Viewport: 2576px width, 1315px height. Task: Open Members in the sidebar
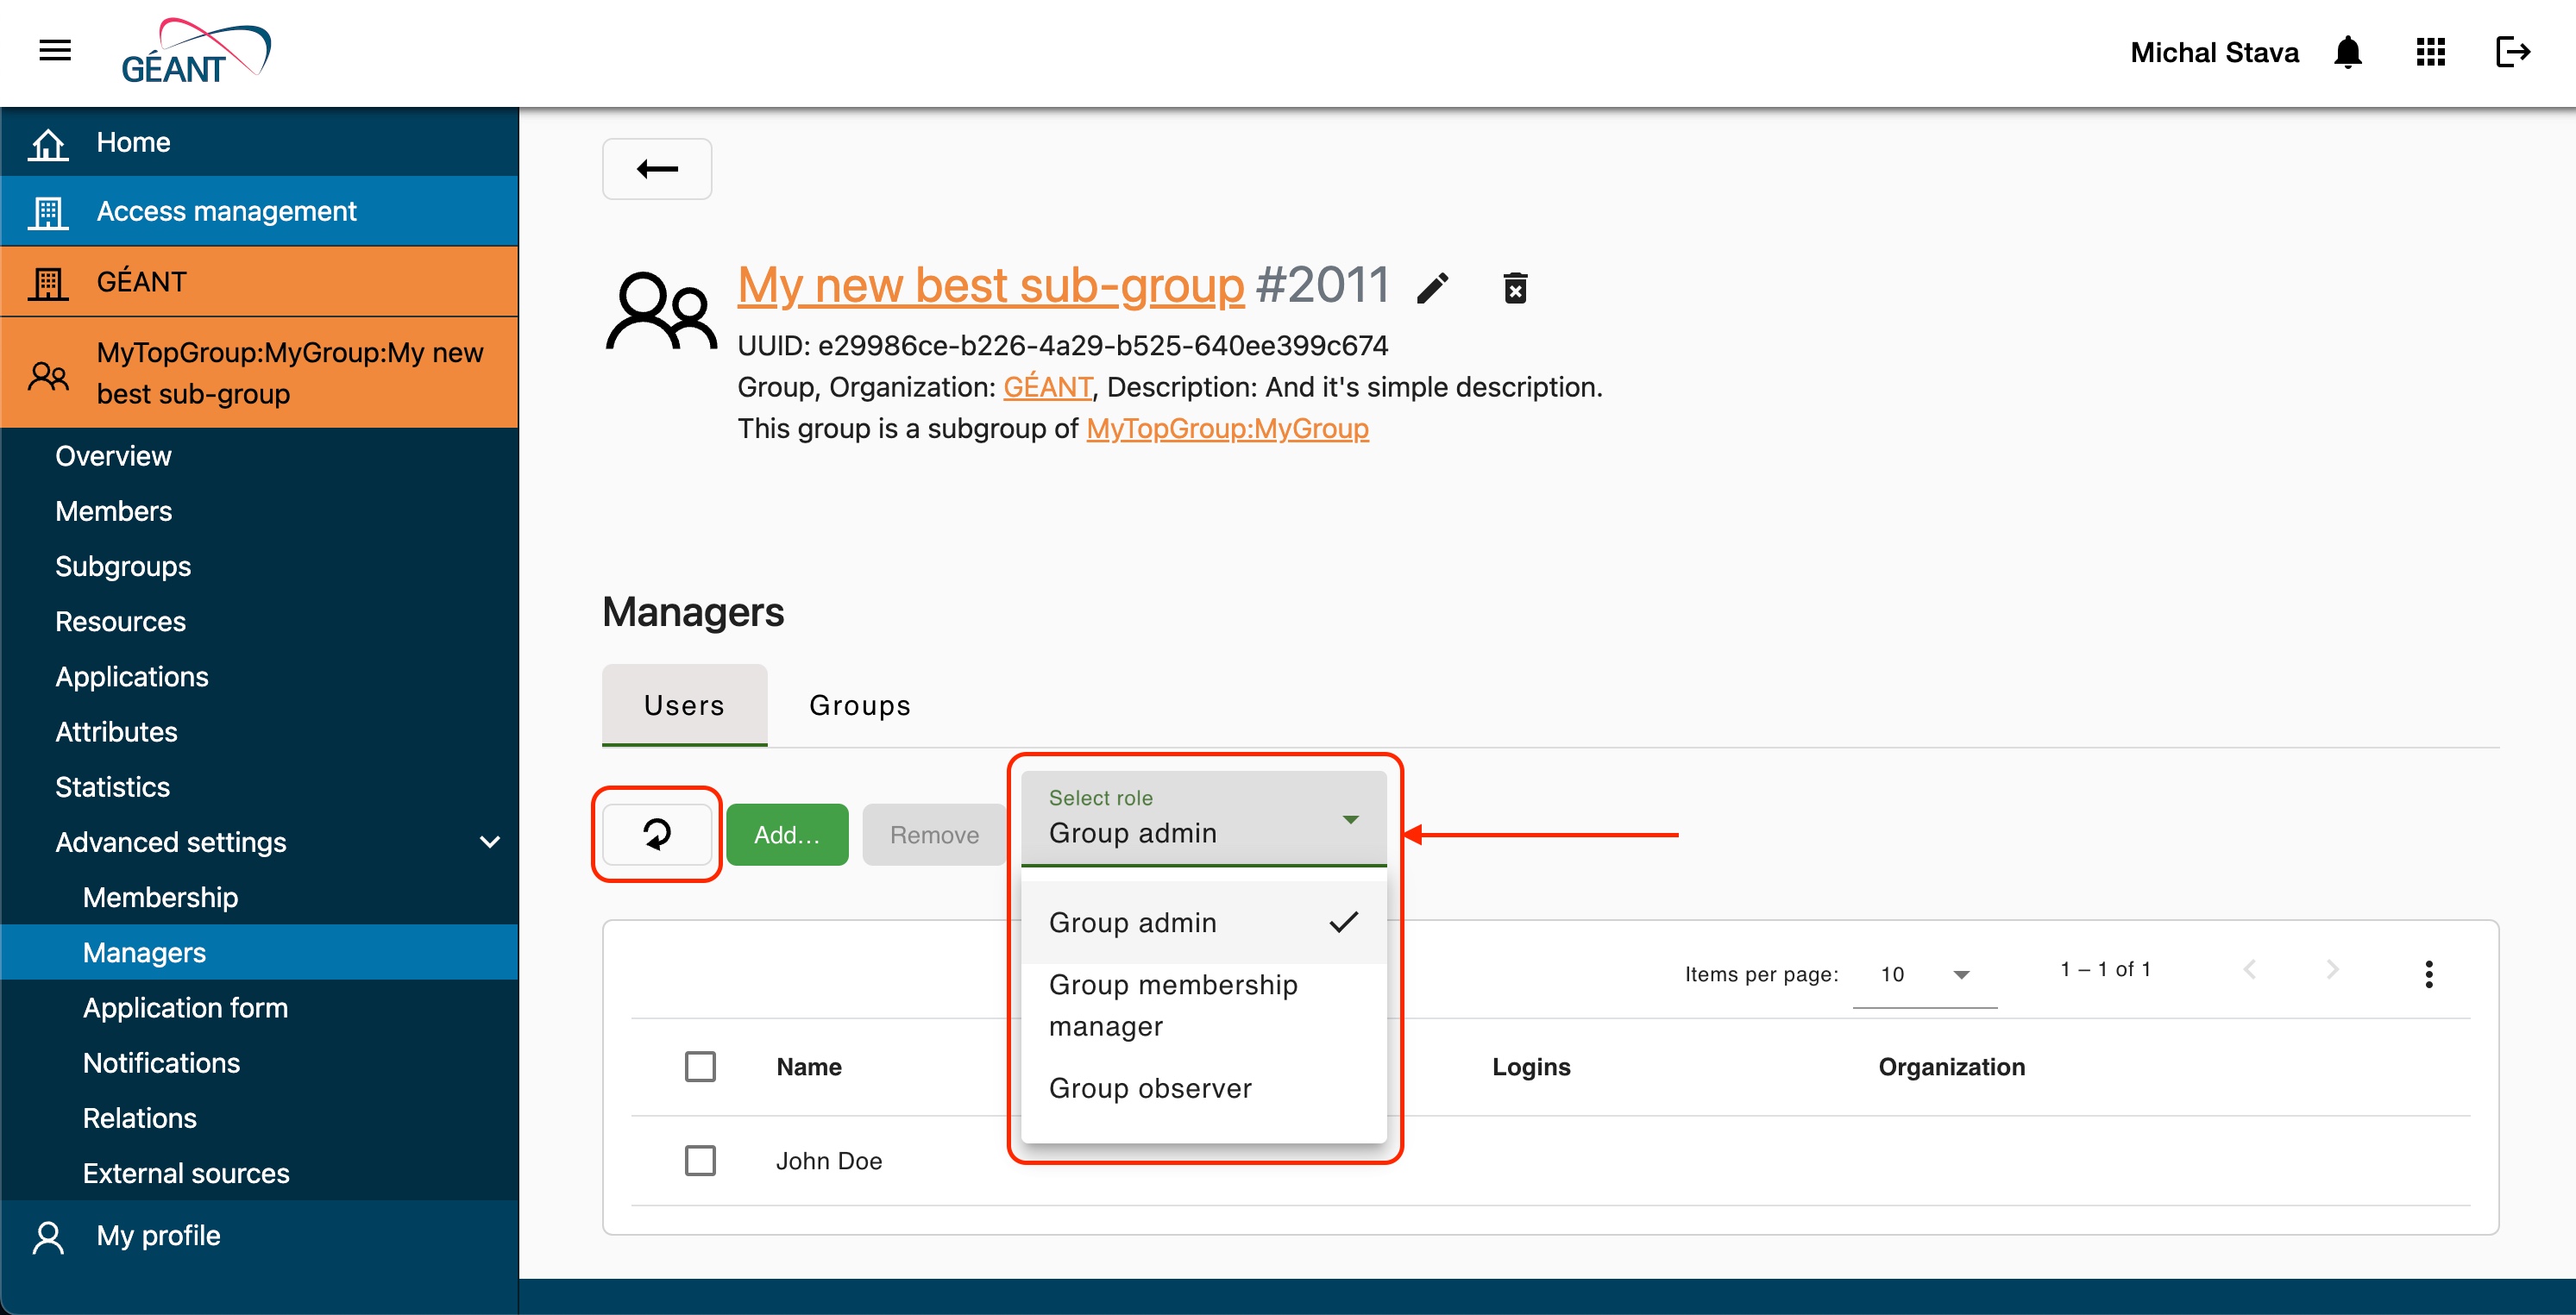pos(114,511)
